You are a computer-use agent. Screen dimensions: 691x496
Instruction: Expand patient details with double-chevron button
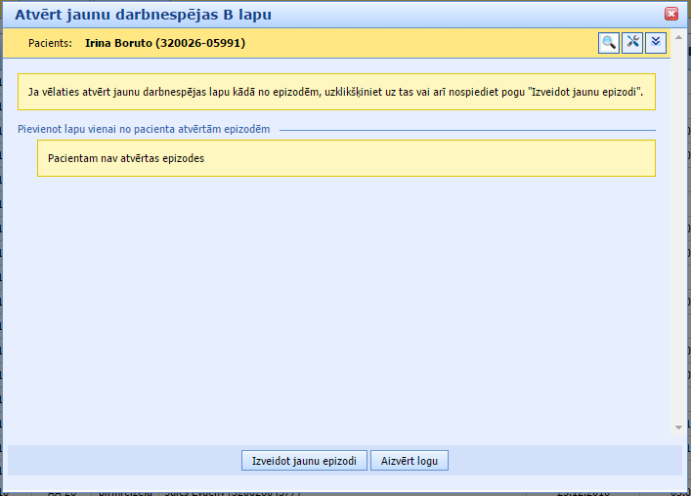[656, 42]
